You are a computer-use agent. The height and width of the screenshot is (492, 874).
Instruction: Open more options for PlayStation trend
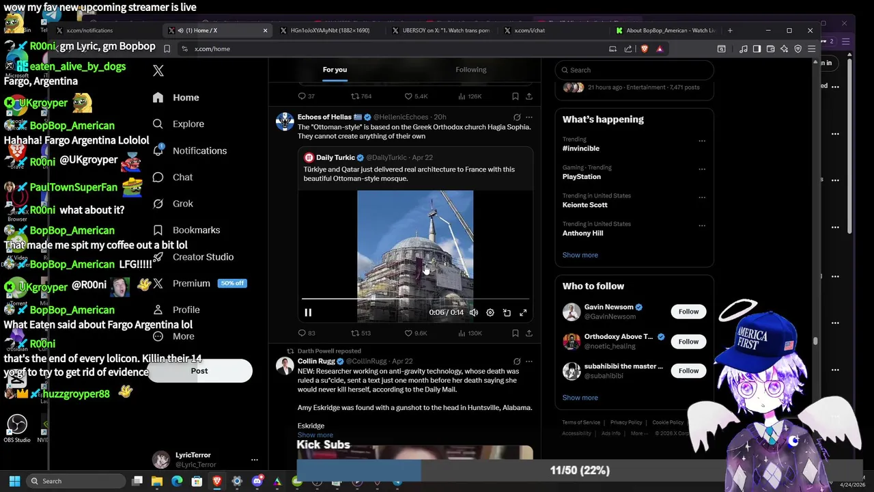[701, 169]
